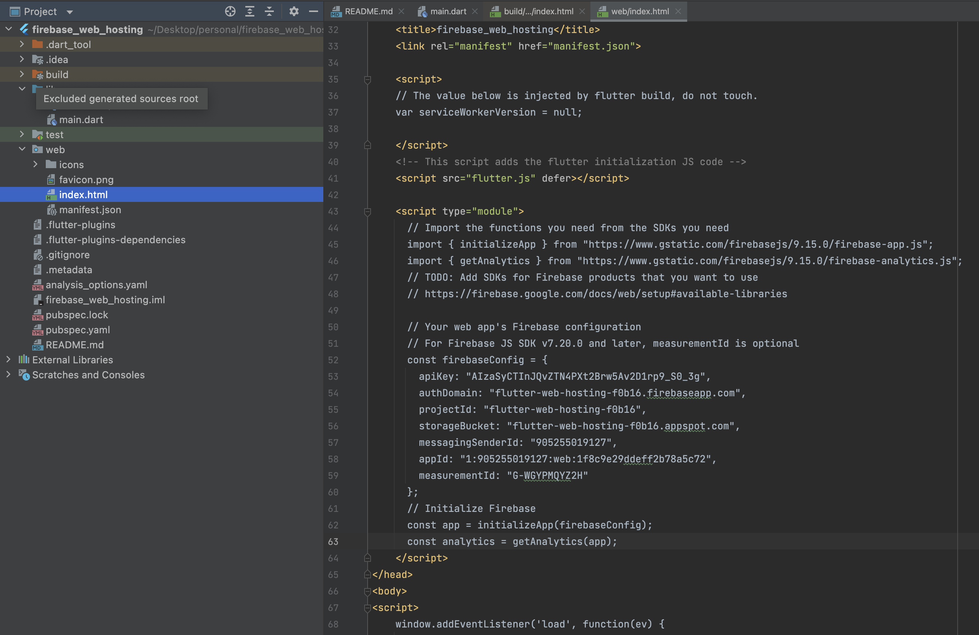The image size is (979, 635).
Task: Expand the External Libraries node
Action: [x=9, y=360]
